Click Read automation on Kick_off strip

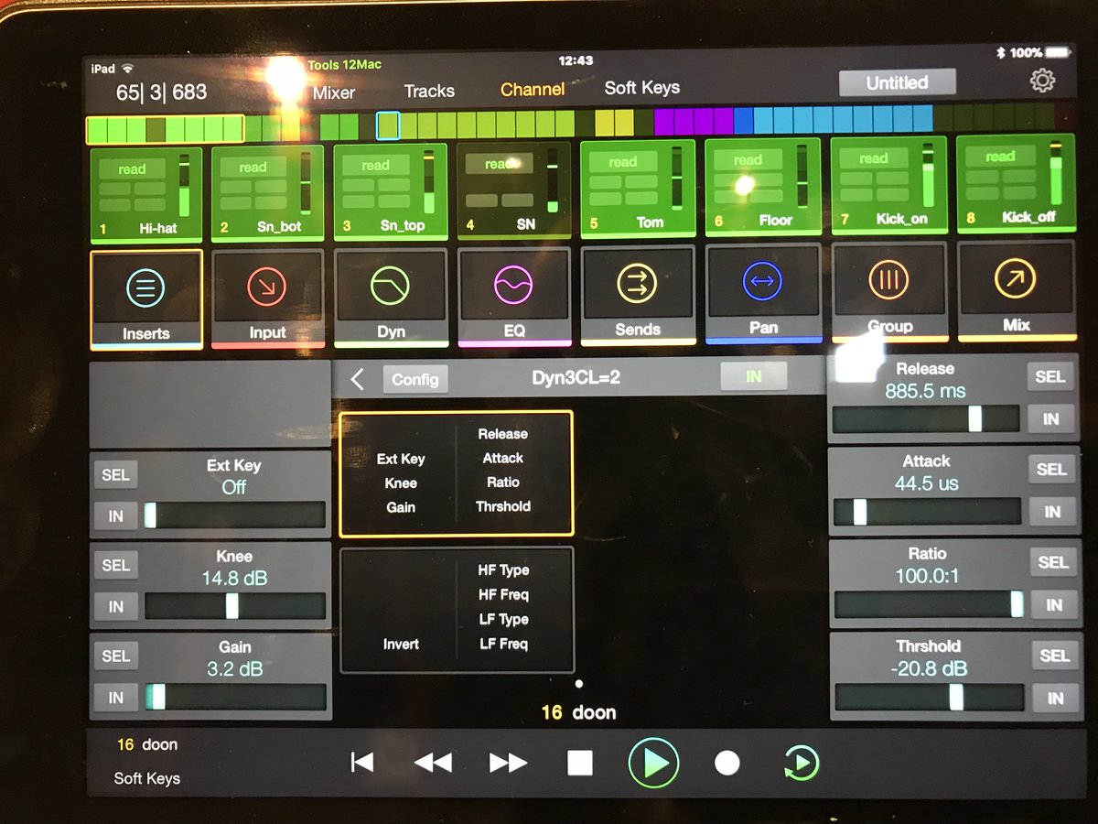[x=1000, y=157]
